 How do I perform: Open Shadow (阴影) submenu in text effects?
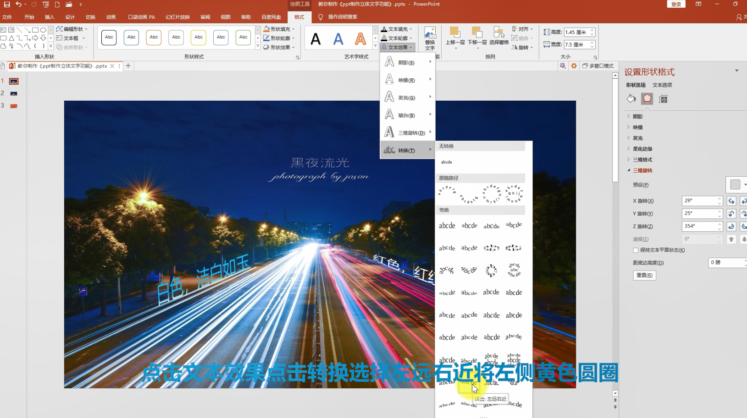point(408,62)
